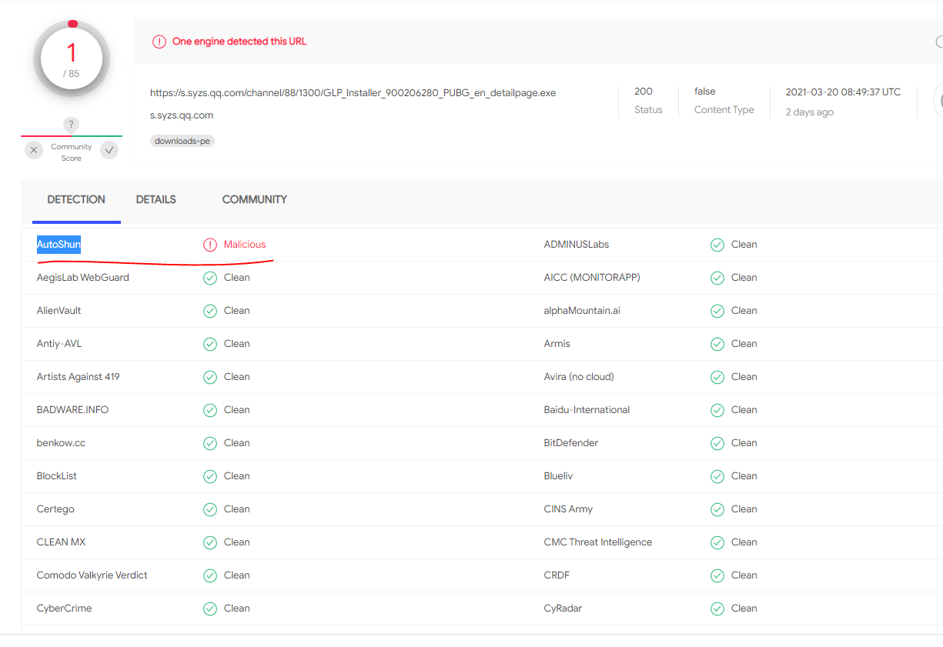Click the Clean checkmark for Comodo Valkyrie Verdict
This screenshot has width=943, height=647.
pos(210,575)
